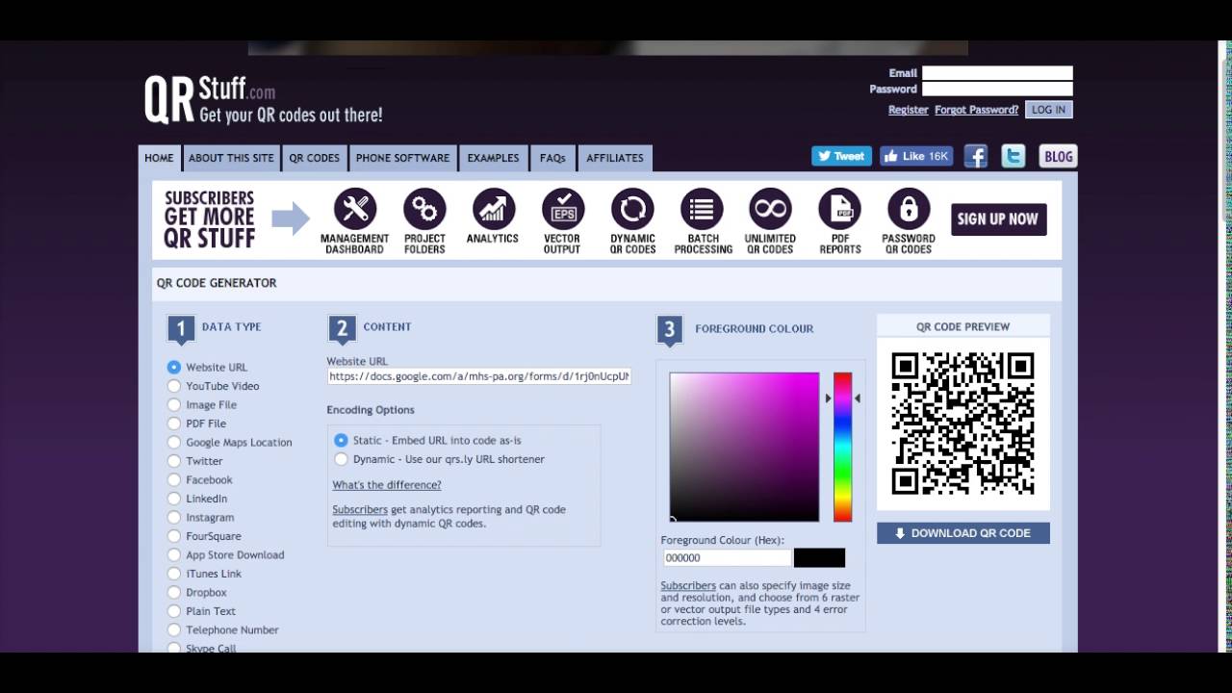Choose LinkedIn radio option
Screen dimensions: 1232x693
(174, 499)
